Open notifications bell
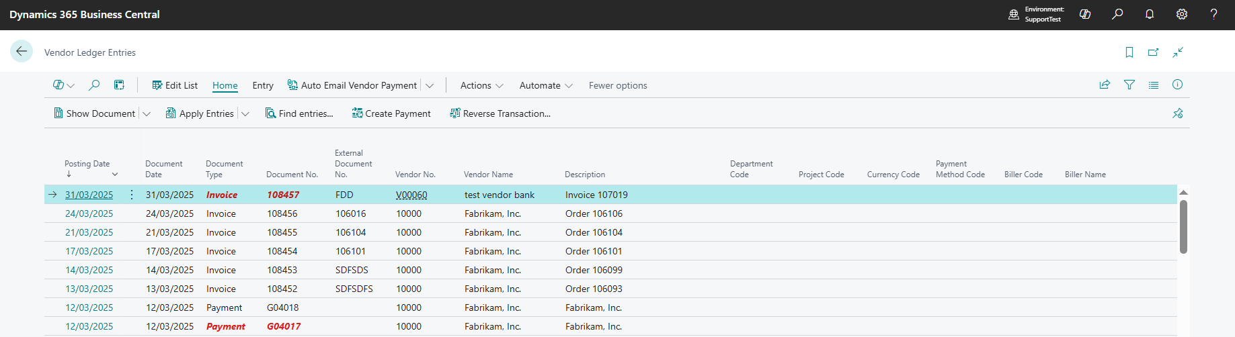The width and height of the screenshot is (1235, 337). [1150, 14]
